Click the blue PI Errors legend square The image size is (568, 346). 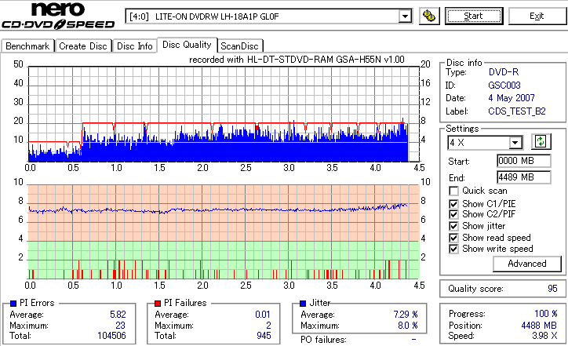click(13, 304)
